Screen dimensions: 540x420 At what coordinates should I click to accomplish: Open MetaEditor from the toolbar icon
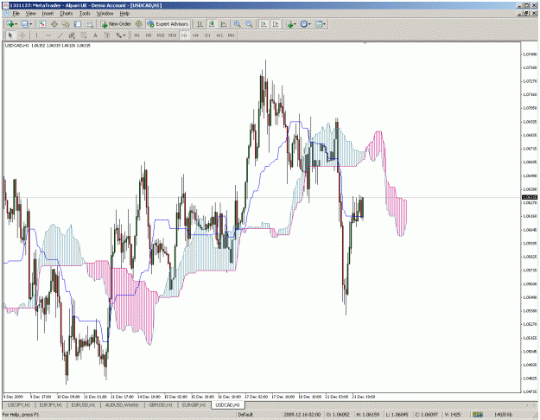click(138, 24)
